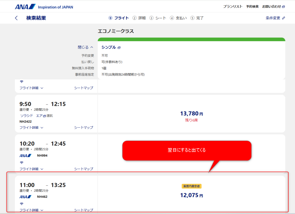Click external window icon beside お問い合わせ
Screen dimensions: 295x214
point(283,7)
